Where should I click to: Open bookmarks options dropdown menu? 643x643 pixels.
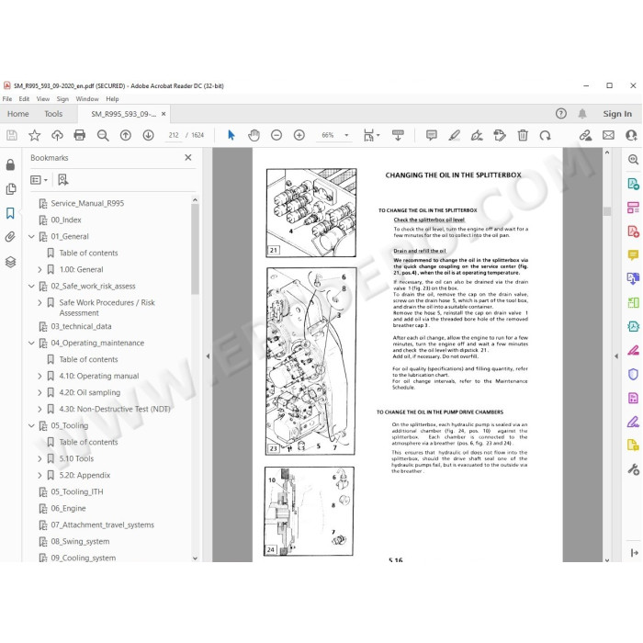click(39, 180)
